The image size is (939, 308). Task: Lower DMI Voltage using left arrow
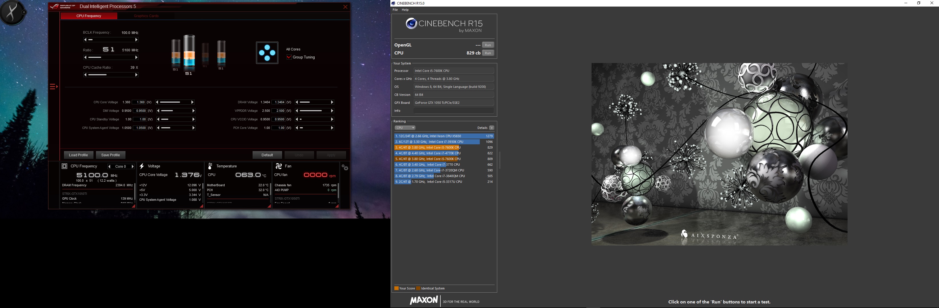[158, 111]
